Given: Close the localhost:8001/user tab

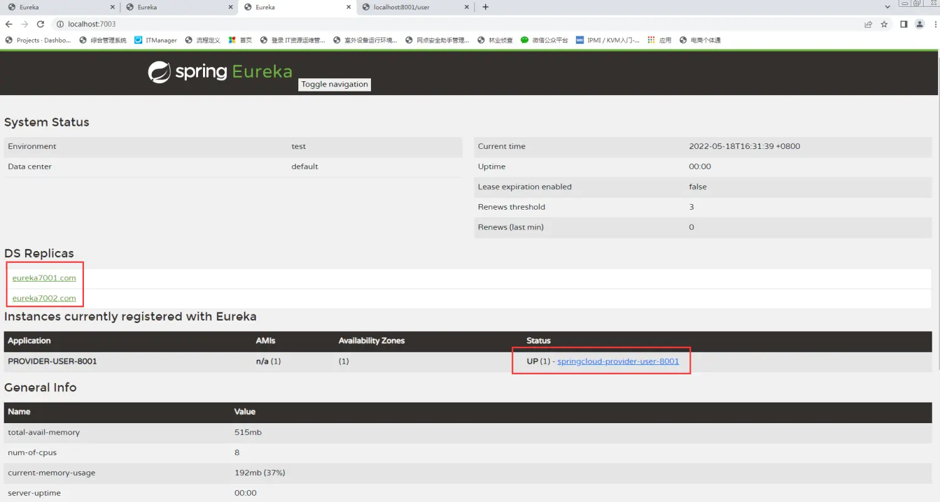Looking at the screenshot, I should (466, 7).
